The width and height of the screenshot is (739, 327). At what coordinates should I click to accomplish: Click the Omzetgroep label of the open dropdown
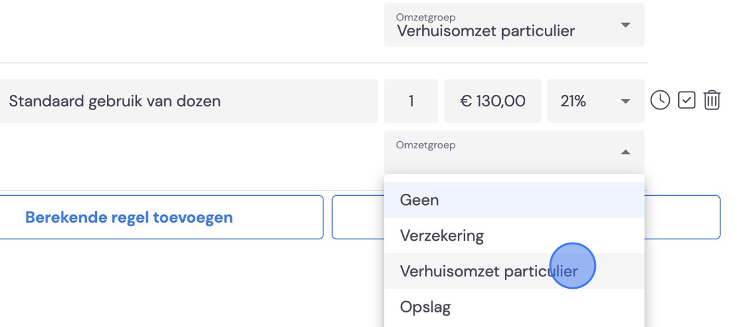pos(426,145)
